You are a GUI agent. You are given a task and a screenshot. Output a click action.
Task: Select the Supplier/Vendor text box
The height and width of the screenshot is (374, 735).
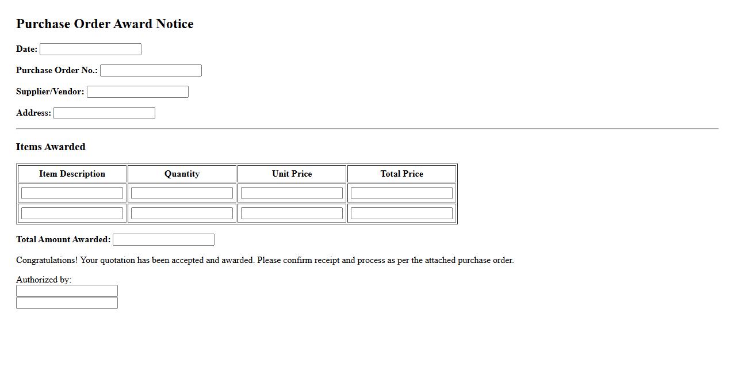[x=137, y=92]
